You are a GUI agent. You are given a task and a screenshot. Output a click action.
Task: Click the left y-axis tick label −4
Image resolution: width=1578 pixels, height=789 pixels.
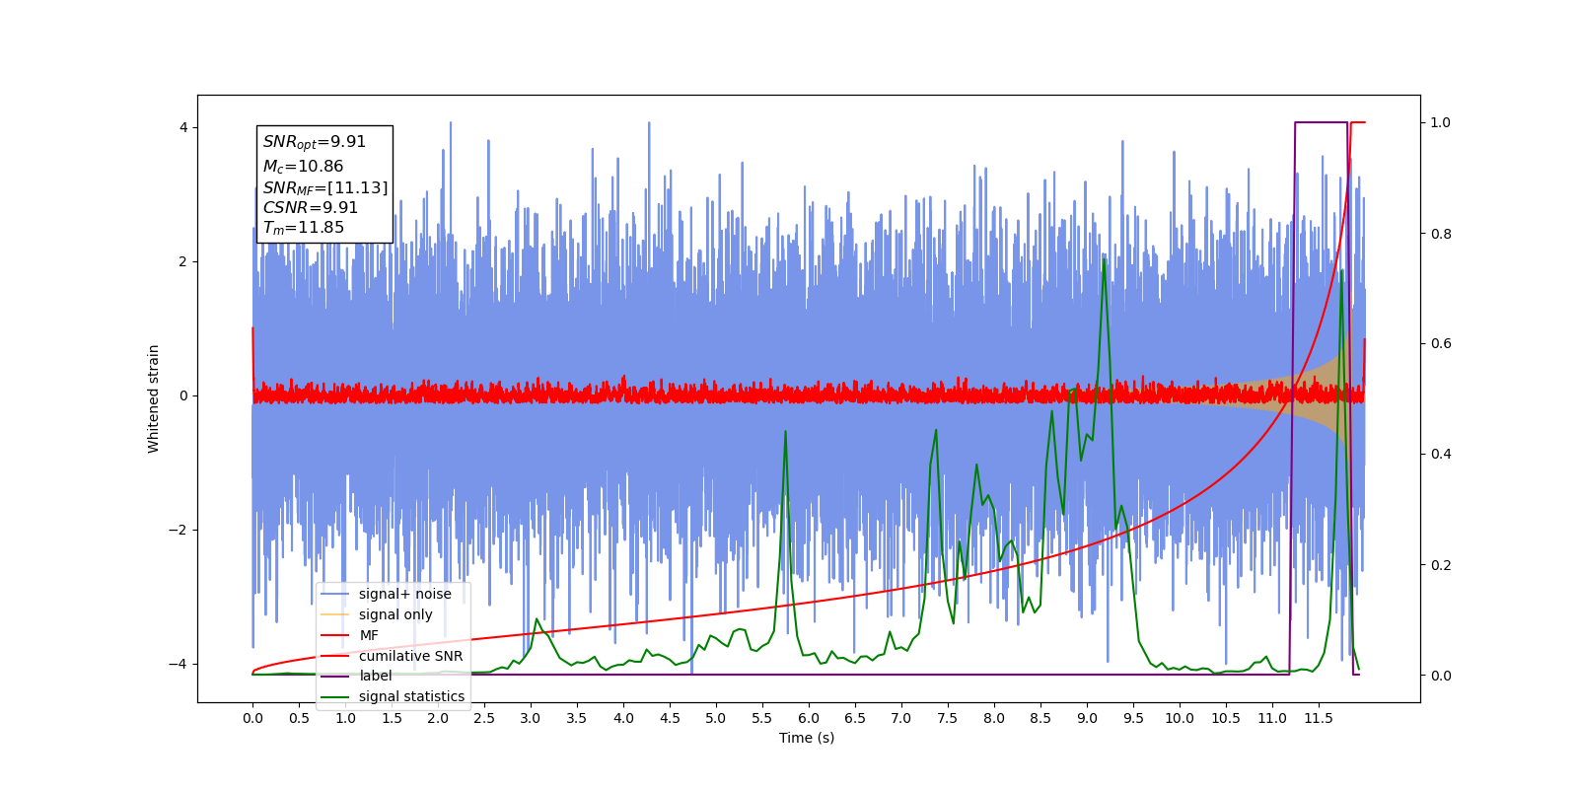(179, 664)
